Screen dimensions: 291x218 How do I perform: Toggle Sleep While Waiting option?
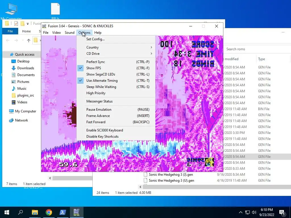(116, 87)
